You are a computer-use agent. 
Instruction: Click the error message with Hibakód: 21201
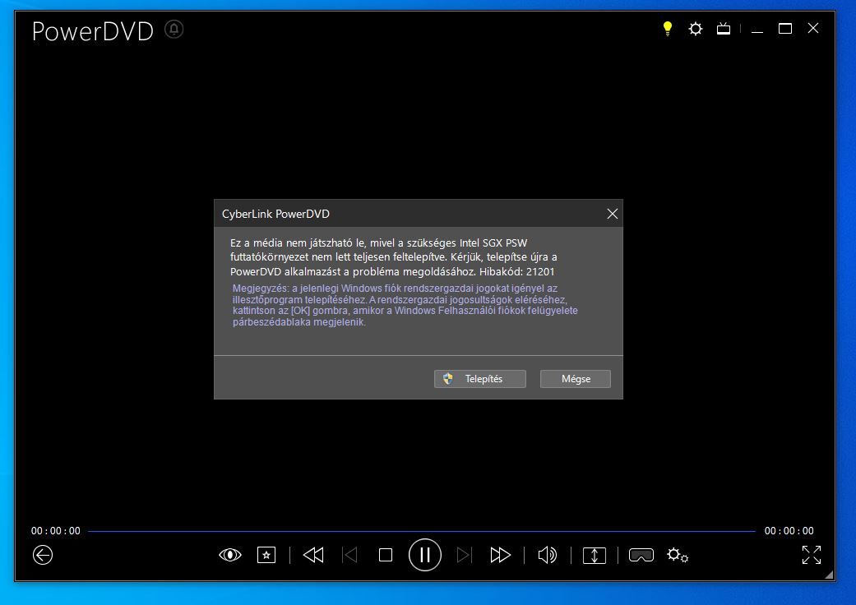pyautogui.click(x=394, y=257)
